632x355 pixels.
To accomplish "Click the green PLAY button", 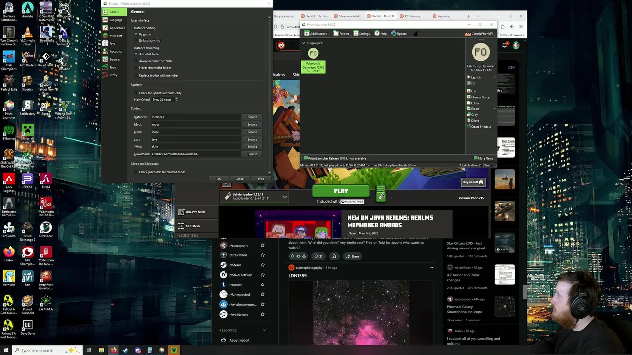I will (x=341, y=191).
